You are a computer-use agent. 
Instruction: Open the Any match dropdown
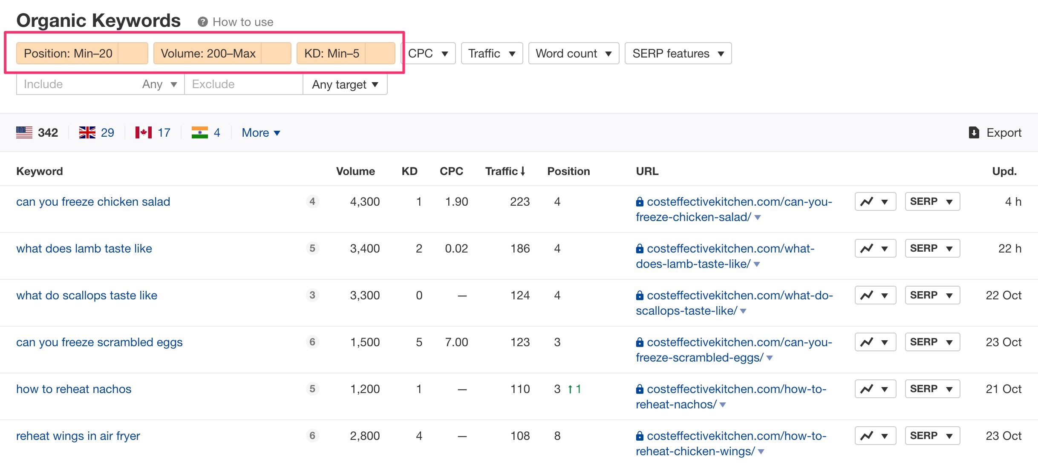160,84
